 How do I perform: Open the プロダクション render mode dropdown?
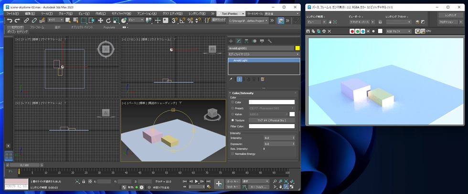click(x=450, y=22)
